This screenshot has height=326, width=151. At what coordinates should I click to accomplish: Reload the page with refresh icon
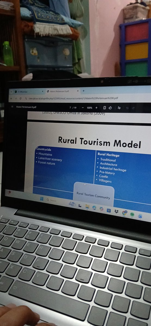click(20, 98)
